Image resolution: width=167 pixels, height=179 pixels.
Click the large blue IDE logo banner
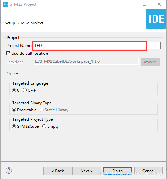click(x=156, y=19)
